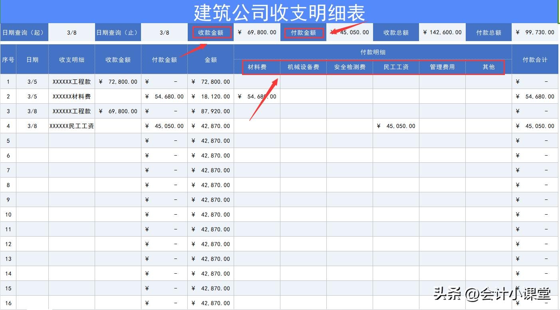Screen dimensions: 560x310
Task: Select the 日期查询（止） date value cell
Action: tap(164, 33)
